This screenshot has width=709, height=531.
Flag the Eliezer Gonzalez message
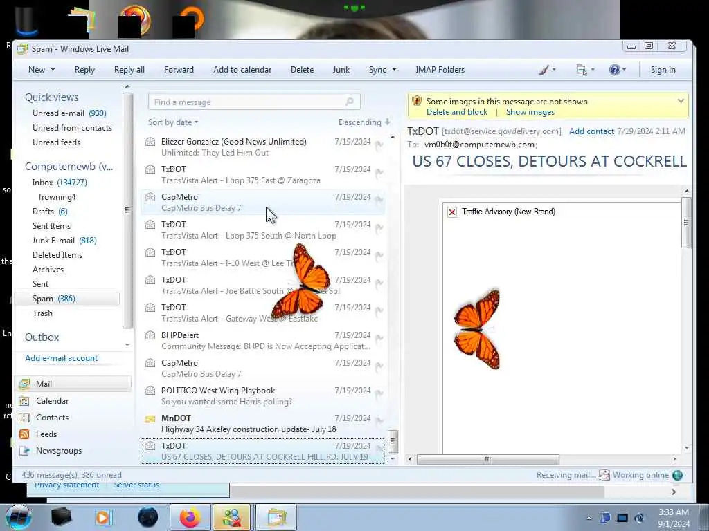pos(379,145)
